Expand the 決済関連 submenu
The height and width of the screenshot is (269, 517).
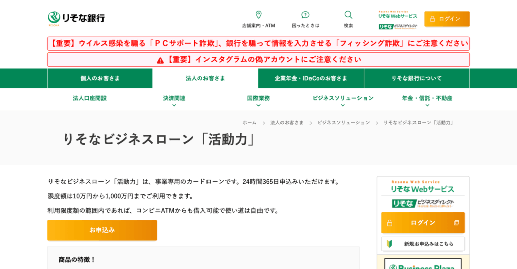tap(174, 100)
